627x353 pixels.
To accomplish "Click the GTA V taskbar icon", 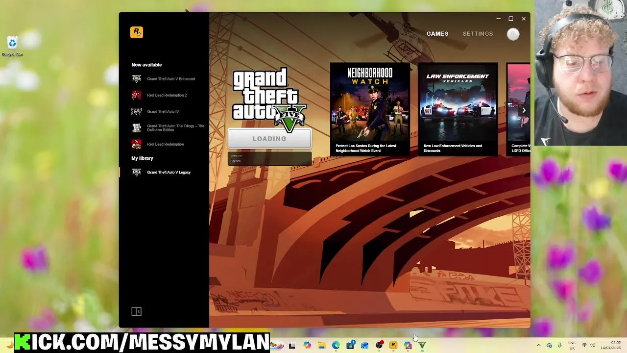I will [422, 346].
